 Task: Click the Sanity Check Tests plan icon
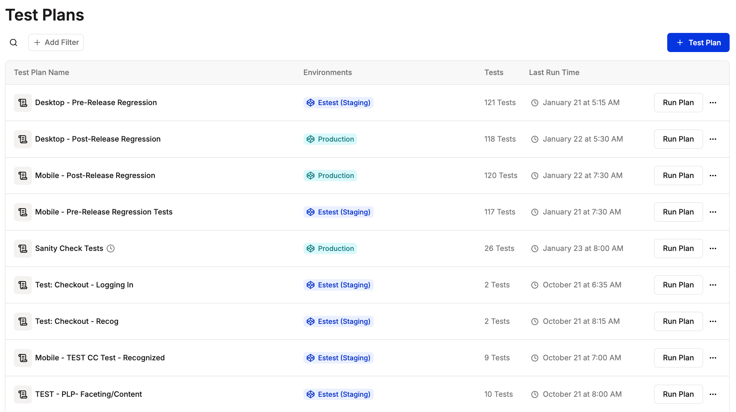click(23, 248)
